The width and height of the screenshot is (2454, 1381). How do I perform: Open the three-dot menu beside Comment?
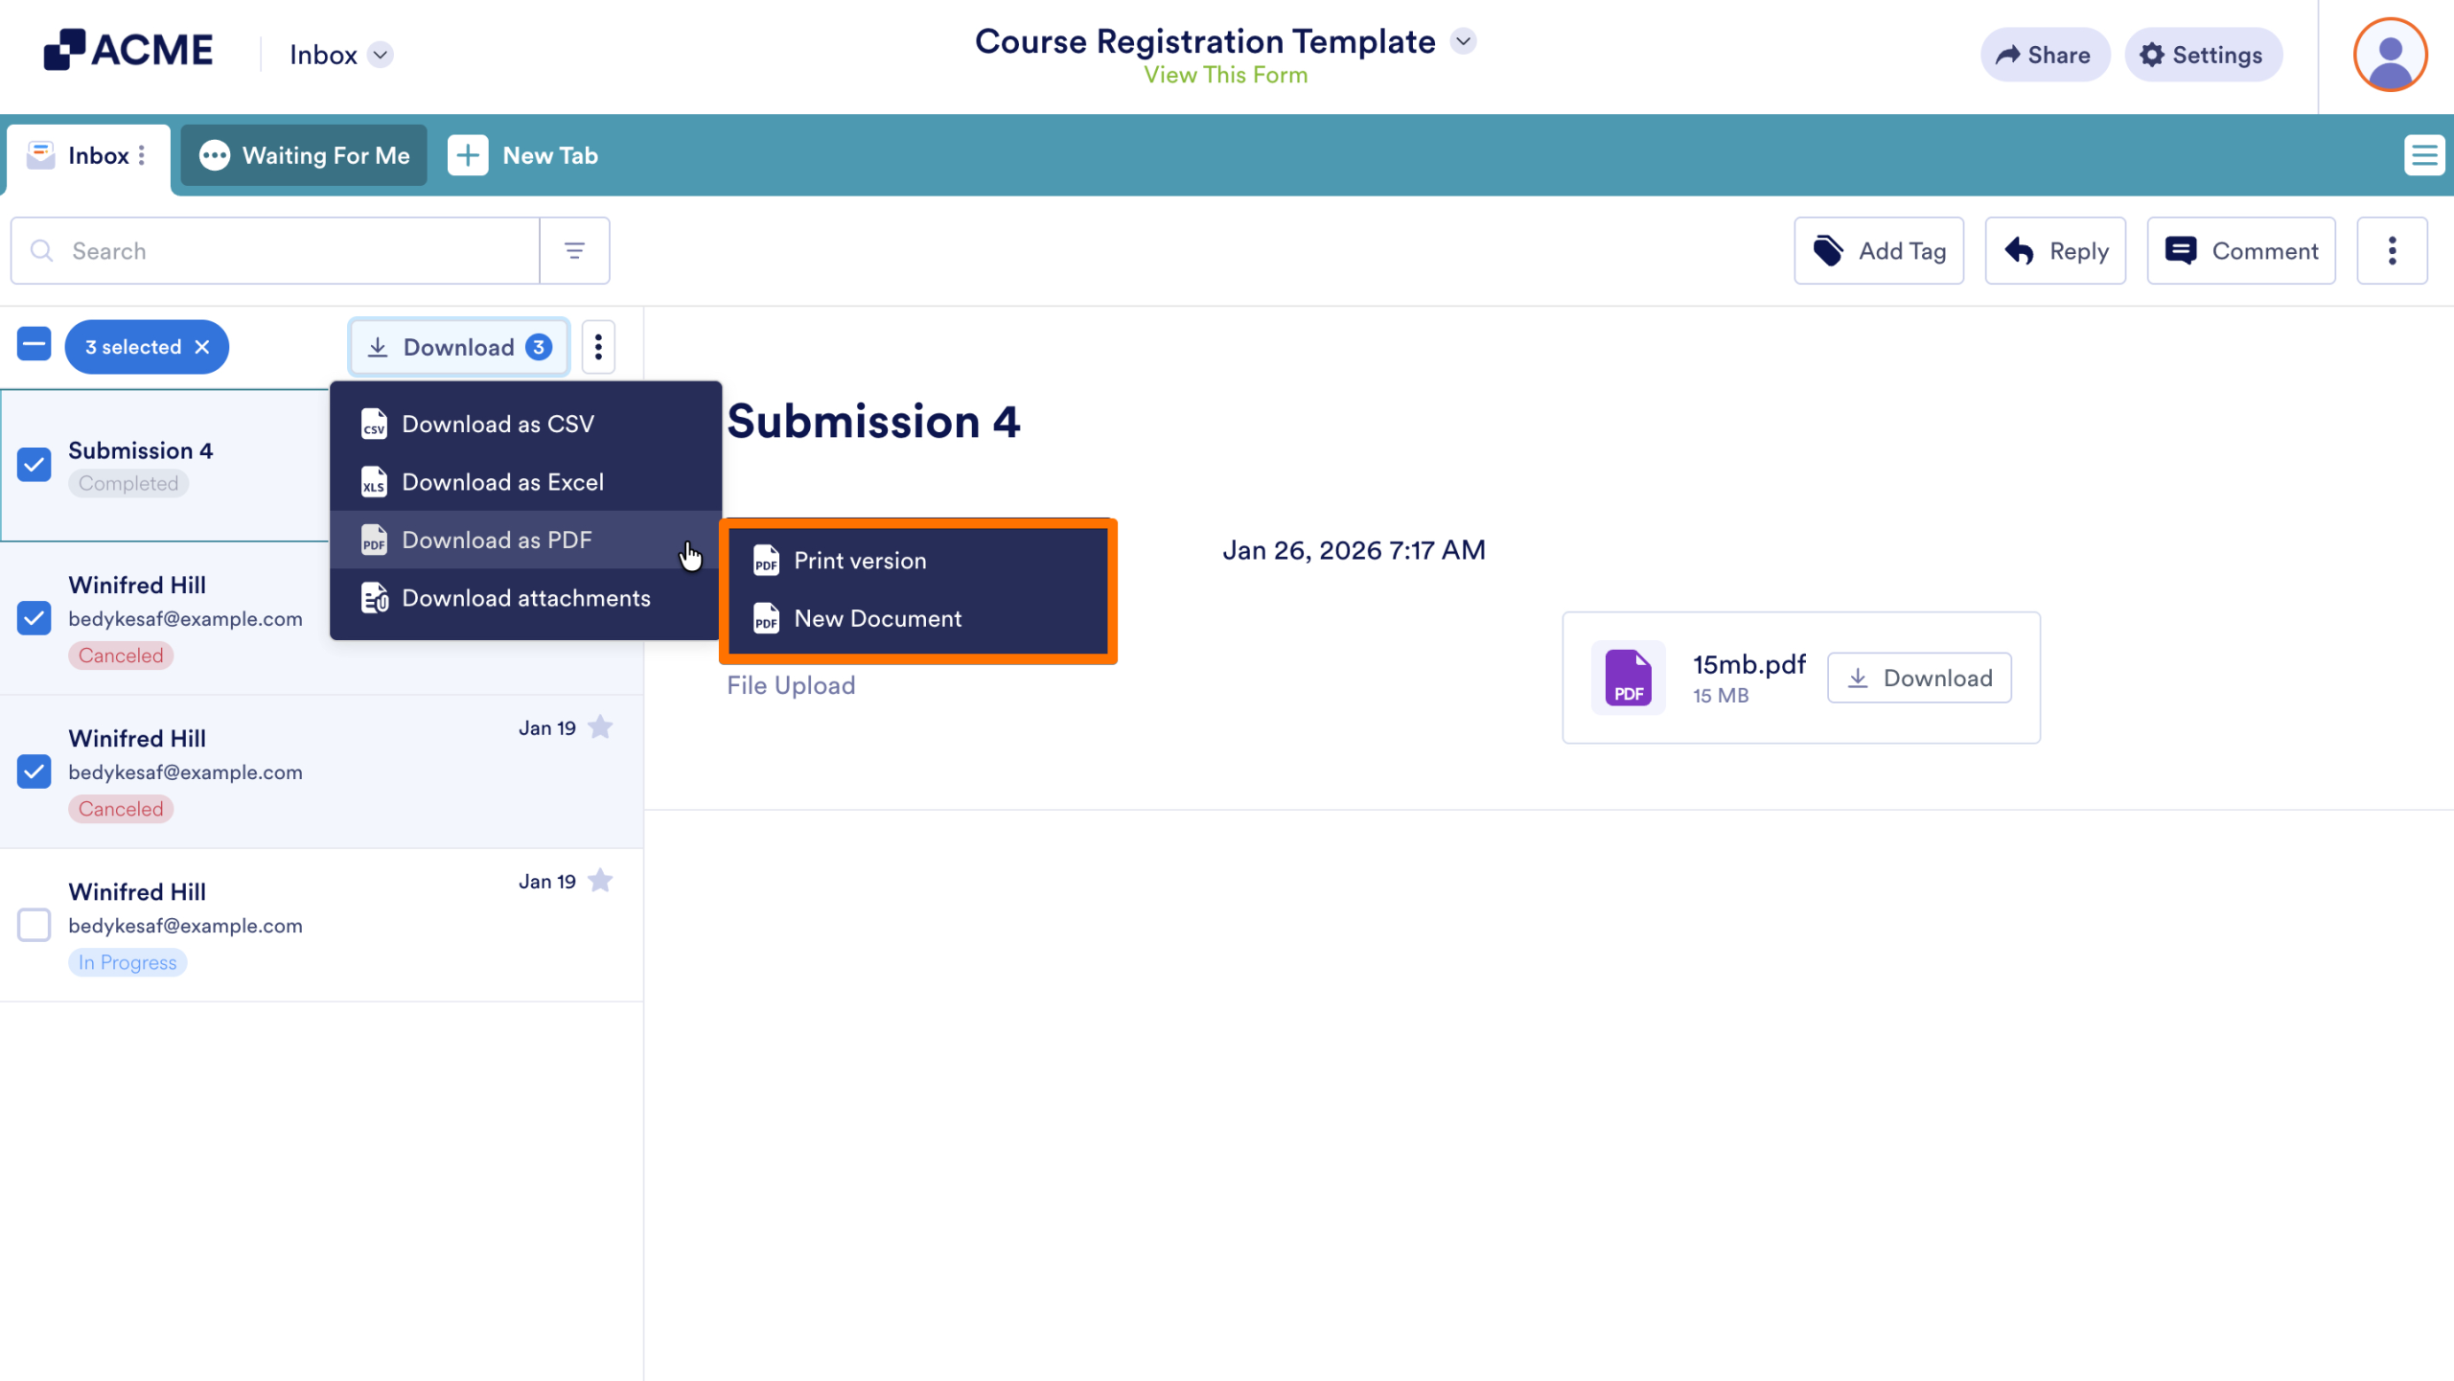click(x=2392, y=251)
